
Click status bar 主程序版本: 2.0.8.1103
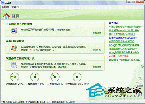(x=12, y=102)
